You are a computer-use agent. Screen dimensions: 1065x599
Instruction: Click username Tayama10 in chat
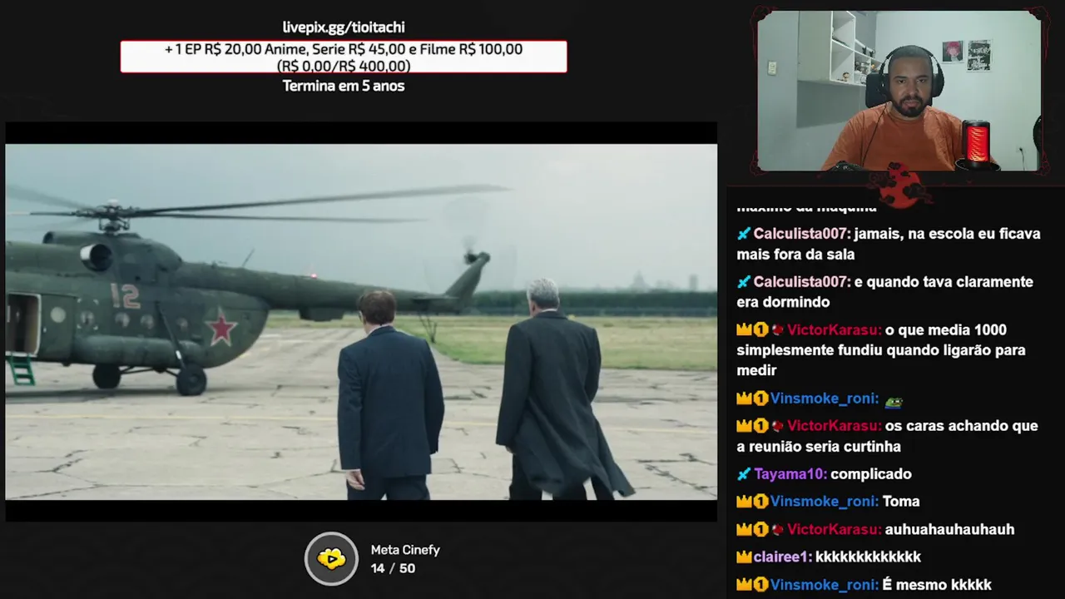pos(790,474)
